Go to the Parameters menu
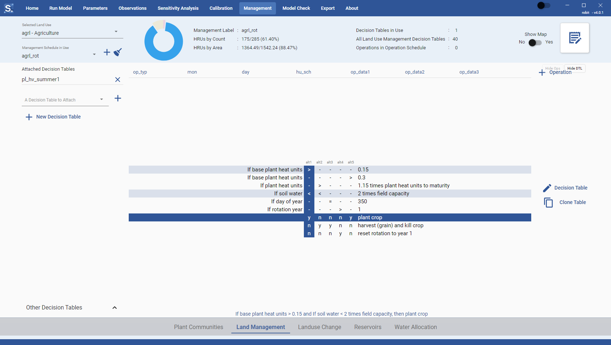Screen dimensions: 611x345 95,8
